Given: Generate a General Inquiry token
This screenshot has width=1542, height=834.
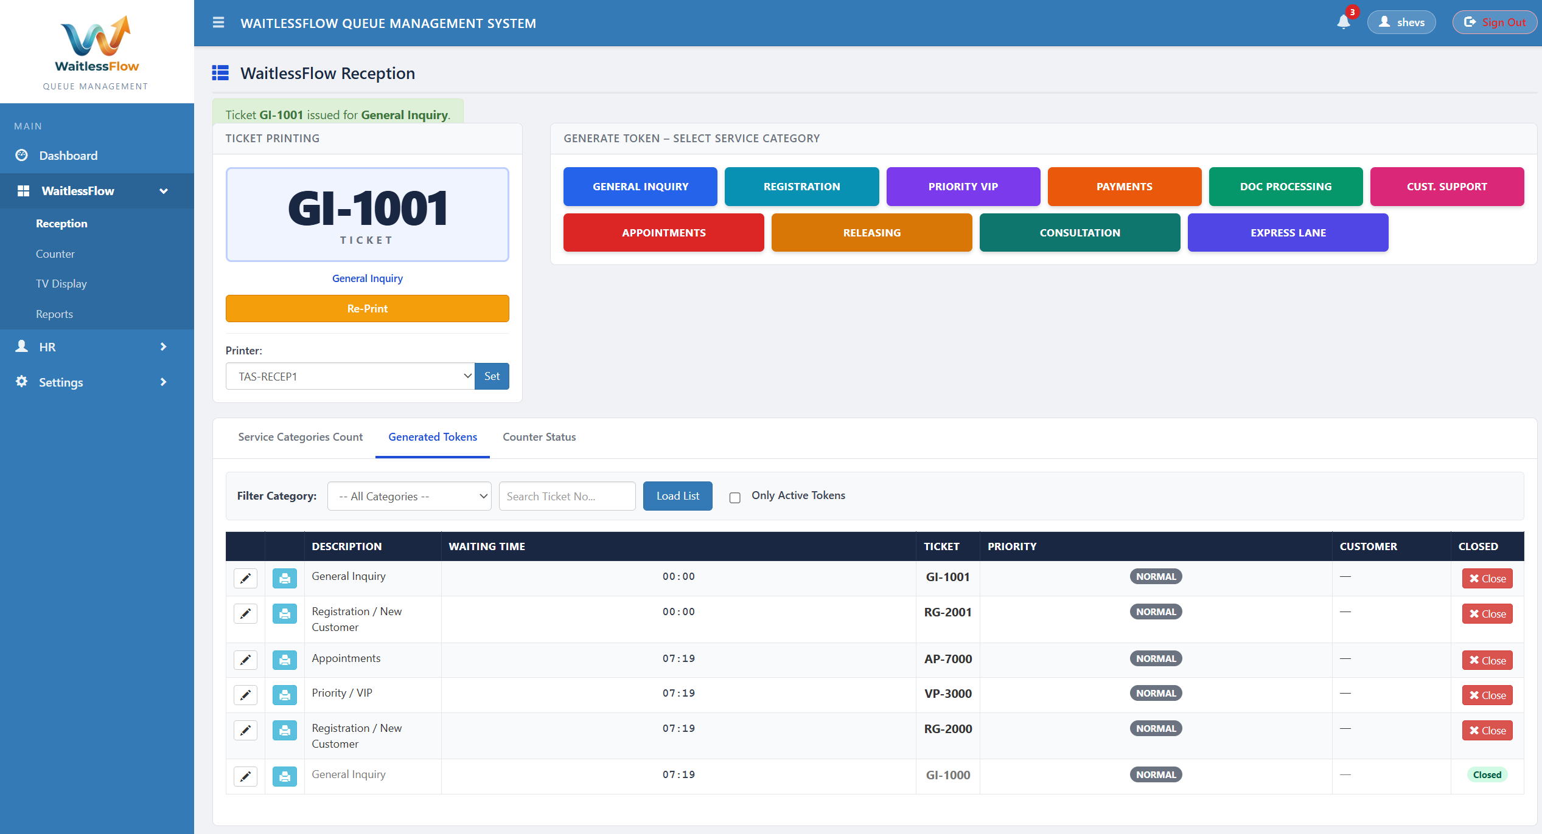Looking at the screenshot, I should pyautogui.click(x=640, y=187).
